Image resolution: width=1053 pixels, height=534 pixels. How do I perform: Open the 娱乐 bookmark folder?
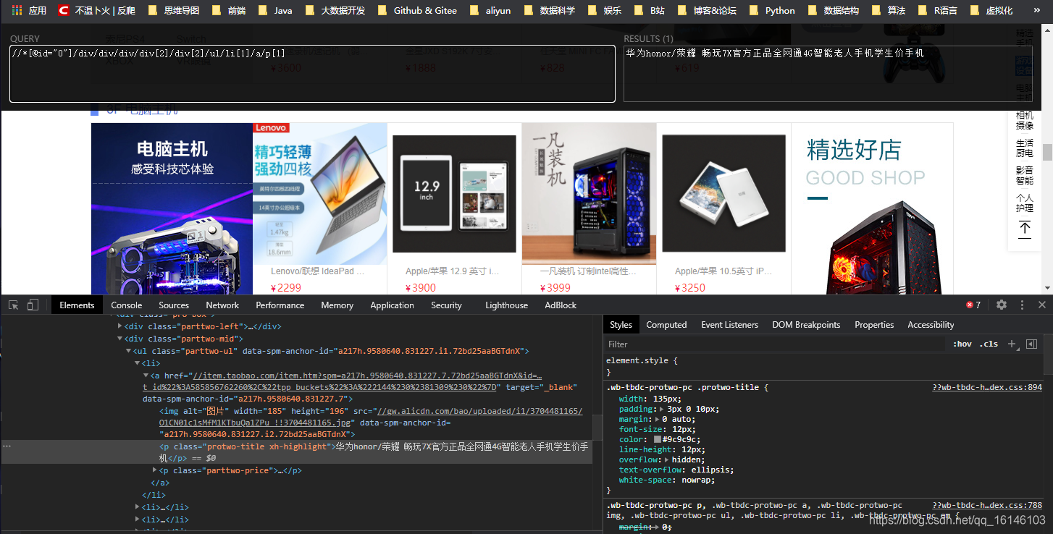tap(604, 10)
